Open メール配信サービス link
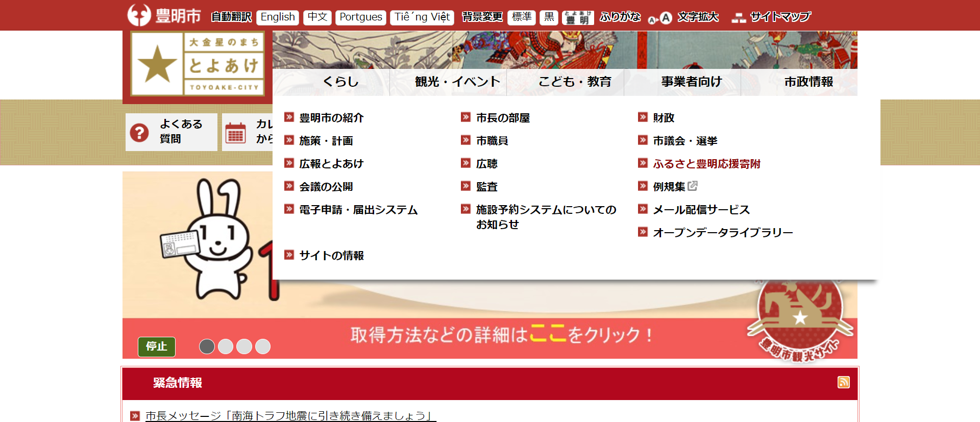 [x=701, y=210]
